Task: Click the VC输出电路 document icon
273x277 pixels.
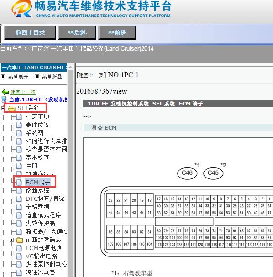Action: tap(19, 256)
